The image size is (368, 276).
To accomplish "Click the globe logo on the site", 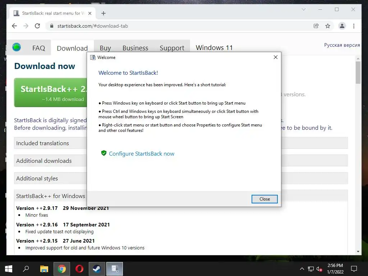I will click(x=17, y=47).
